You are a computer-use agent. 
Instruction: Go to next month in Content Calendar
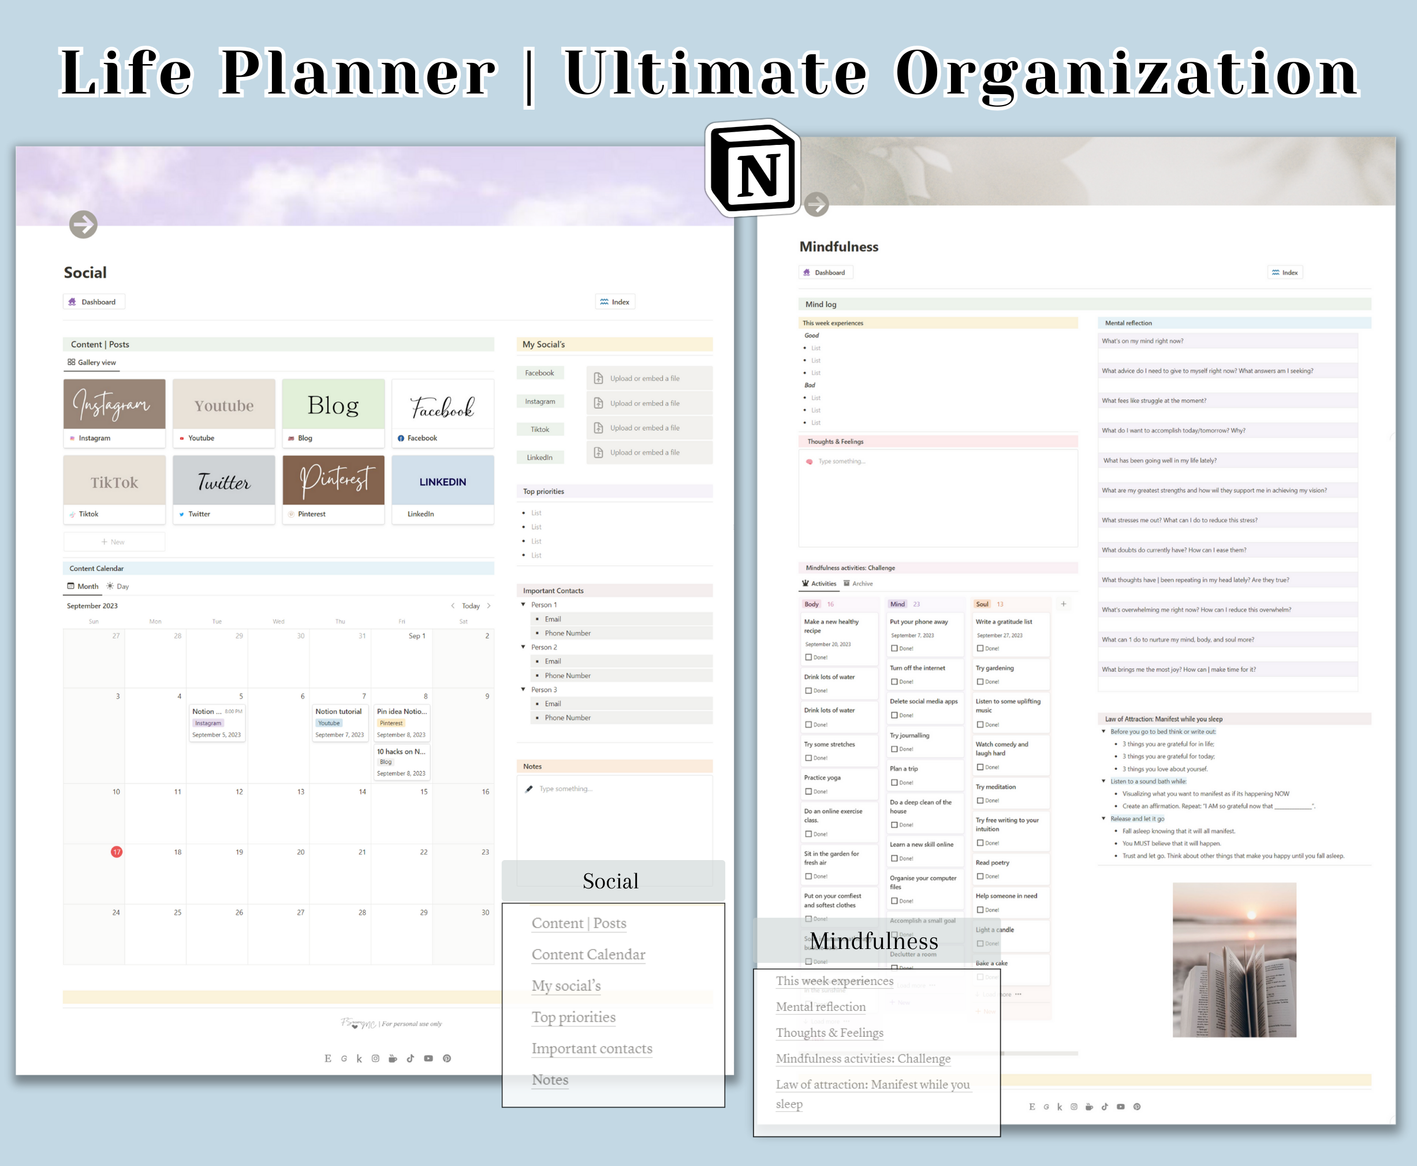coord(489,606)
